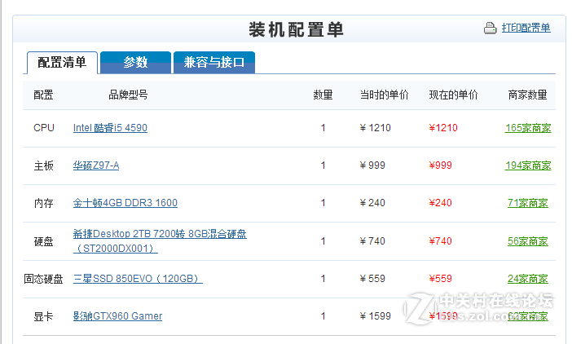
Task: Click the 现在的单价 column header
Action: [453, 95]
